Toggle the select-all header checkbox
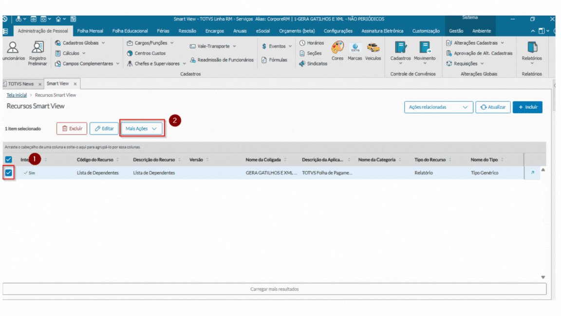This screenshot has height=316, width=561. [x=9, y=159]
